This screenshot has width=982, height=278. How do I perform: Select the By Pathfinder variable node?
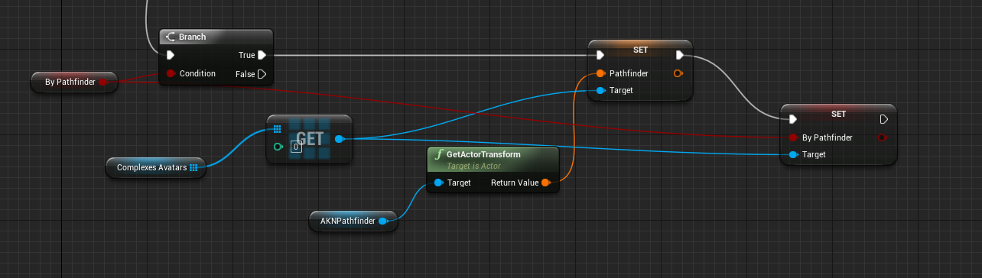tap(74, 82)
